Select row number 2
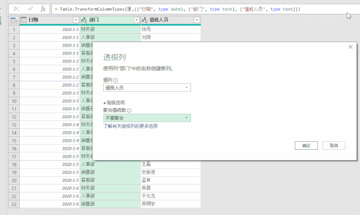360x215 pixels. [14, 37]
